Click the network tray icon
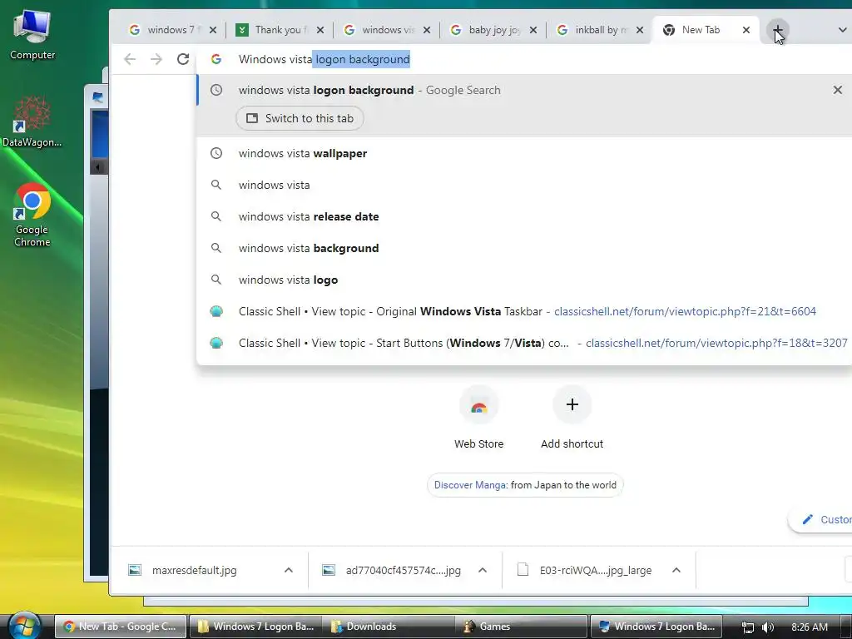Image resolution: width=852 pixels, height=639 pixels. pyautogui.click(x=748, y=627)
